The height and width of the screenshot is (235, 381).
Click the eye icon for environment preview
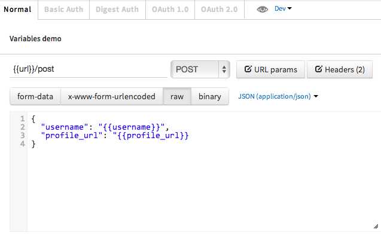[262, 9]
